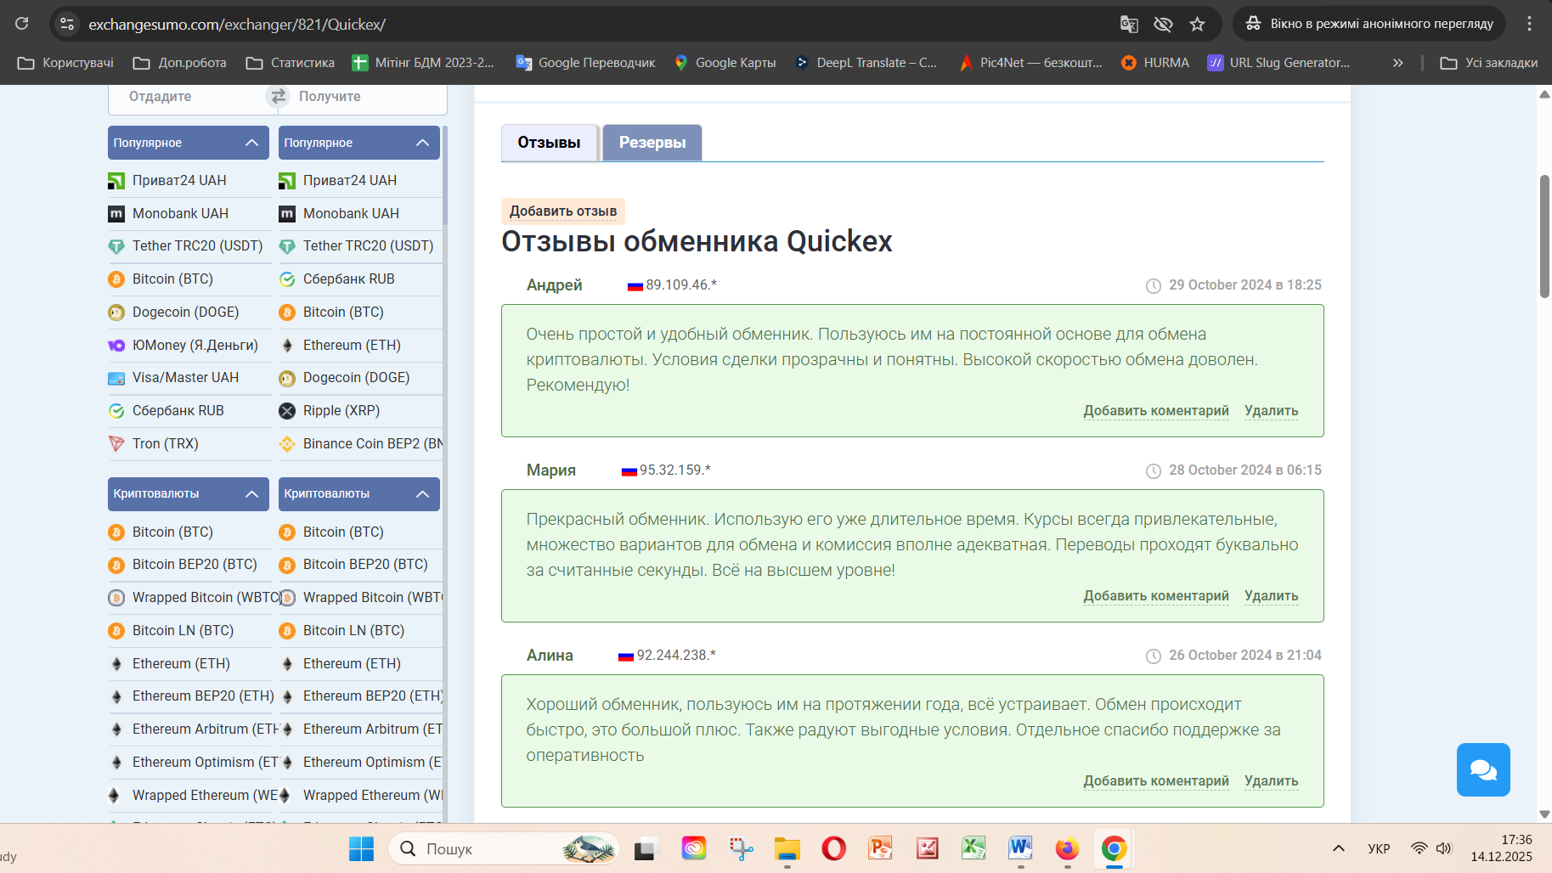Viewport: 1552px width, 873px height.
Task: Delete Мария's review
Action: (x=1272, y=596)
